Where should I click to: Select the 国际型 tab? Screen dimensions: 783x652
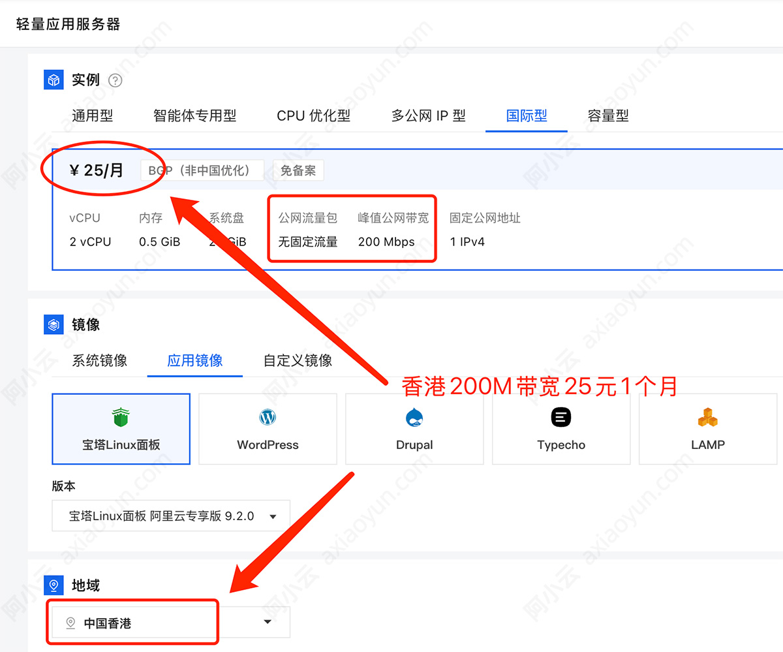(x=527, y=116)
